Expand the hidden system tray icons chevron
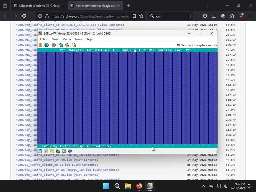This screenshot has width=256, height=192. point(203,186)
